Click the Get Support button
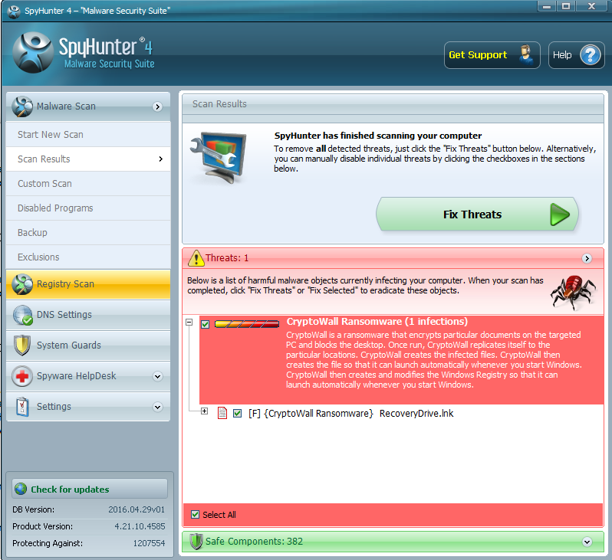Viewport: 612px width, 560px height. 492,55
